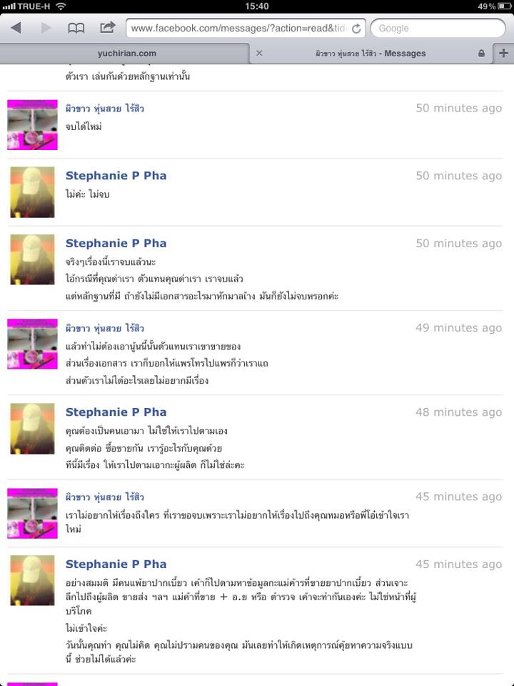This screenshot has height=686, width=514.
Task: Open the bookmarks book icon
Action: coord(76,29)
